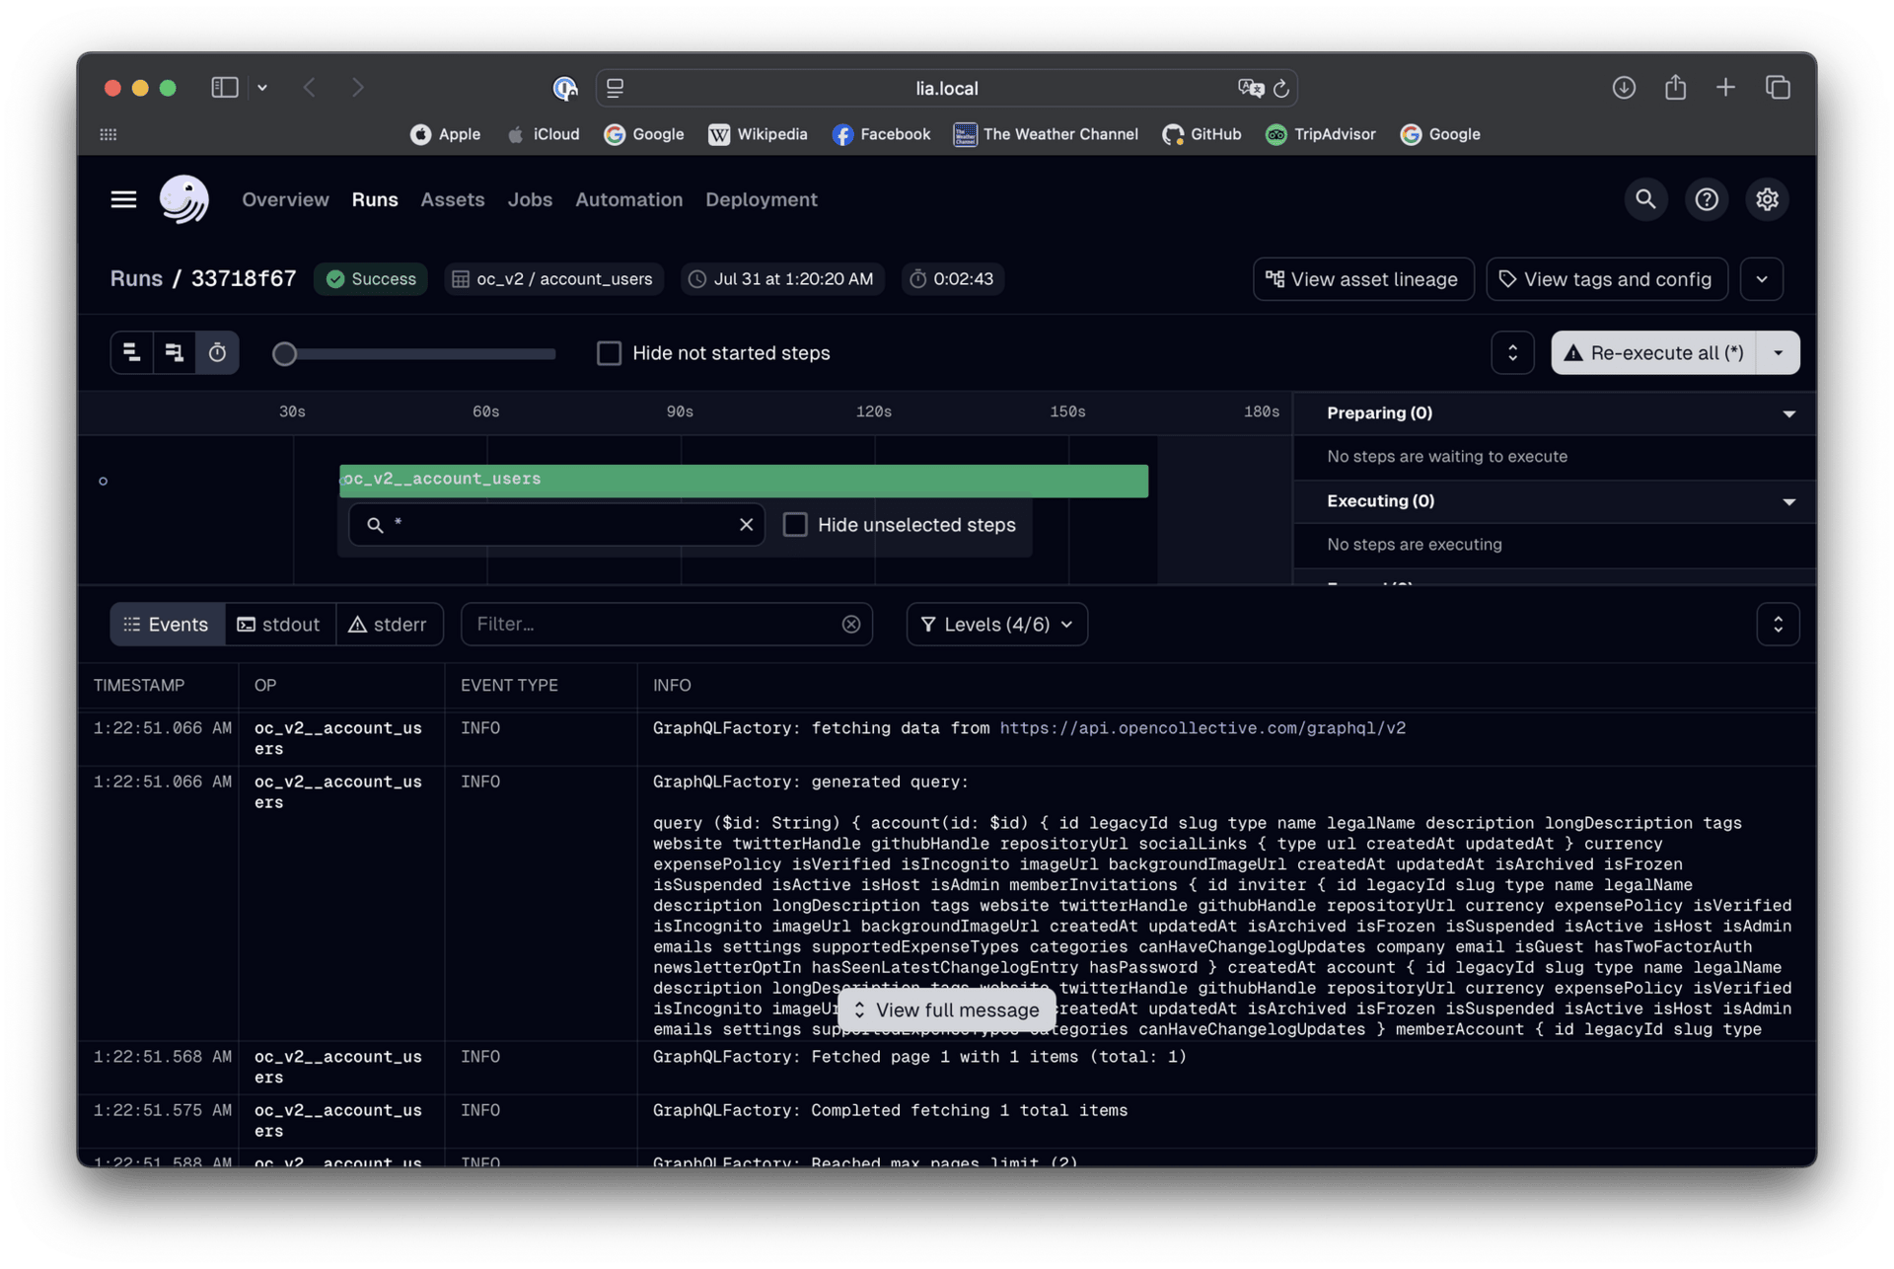Open the search icon in top navigation
The width and height of the screenshot is (1894, 1269).
(1645, 199)
